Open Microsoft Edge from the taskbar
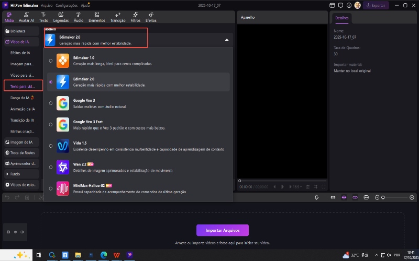This screenshot has width=419, height=261. click(104, 255)
